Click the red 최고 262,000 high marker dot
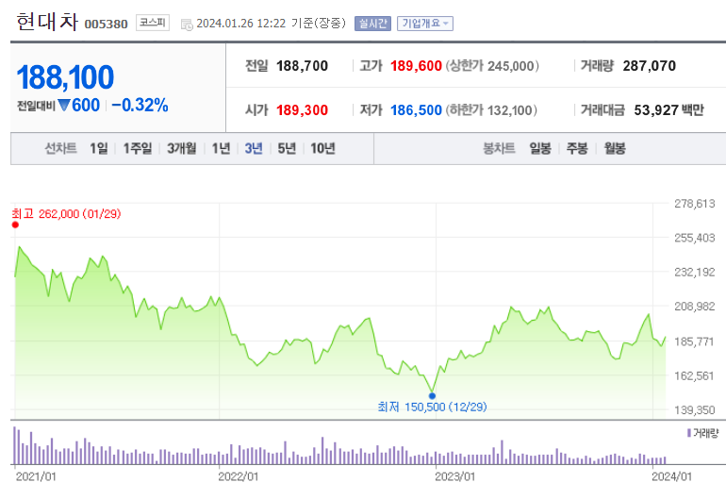The width and height of the screenshot is (726, 499). pos(15,225)
